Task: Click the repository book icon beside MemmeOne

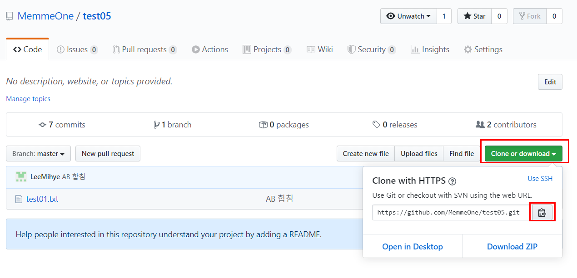Action: [x=9, y=16]
